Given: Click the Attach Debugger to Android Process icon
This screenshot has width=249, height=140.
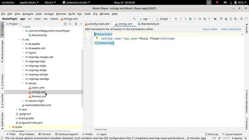Looking at the screenshot, I should coord(205,19).
